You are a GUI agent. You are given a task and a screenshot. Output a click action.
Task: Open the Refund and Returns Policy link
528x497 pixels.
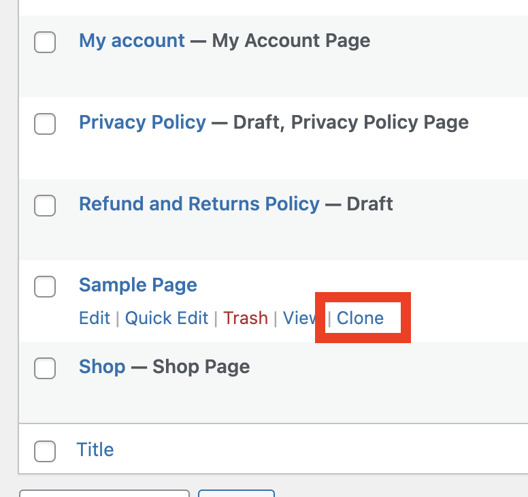tap(199, 204)
